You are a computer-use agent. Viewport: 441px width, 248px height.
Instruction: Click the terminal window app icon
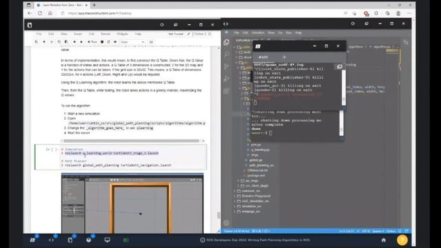click(x=258, y=46)
